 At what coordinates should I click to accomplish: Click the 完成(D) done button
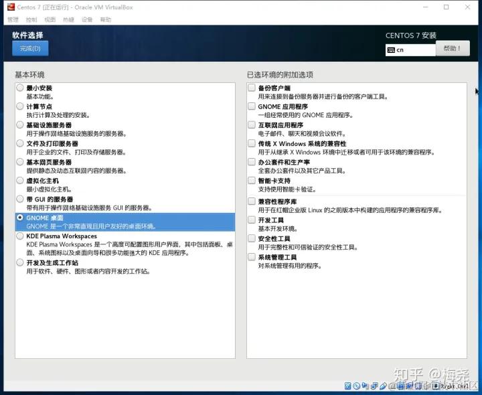(30, 48)
